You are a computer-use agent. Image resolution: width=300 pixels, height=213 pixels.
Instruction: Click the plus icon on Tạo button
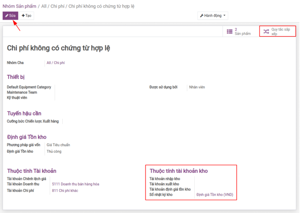23,16
